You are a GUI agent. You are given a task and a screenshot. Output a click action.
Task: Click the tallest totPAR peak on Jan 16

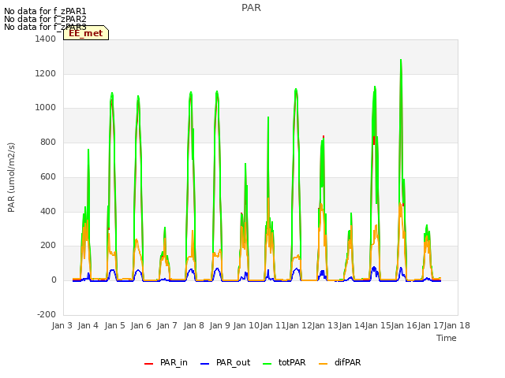pos(401,61)
